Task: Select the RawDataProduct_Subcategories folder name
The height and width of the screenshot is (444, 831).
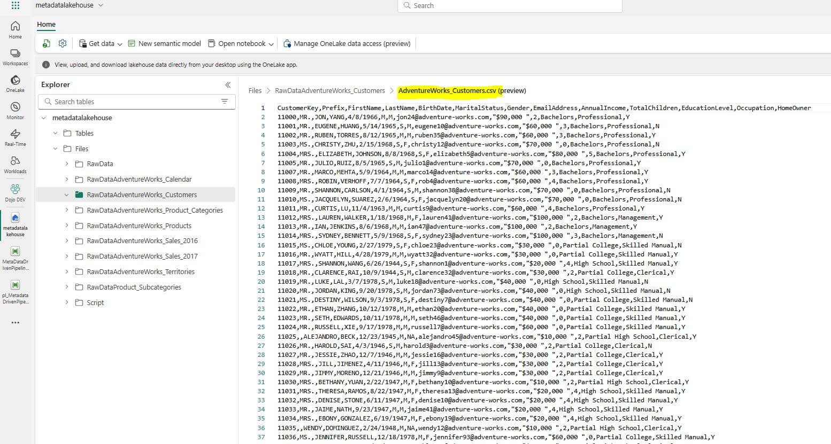Action: [134, 287]
